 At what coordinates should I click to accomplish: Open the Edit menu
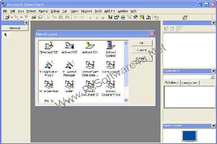[13, 11]
